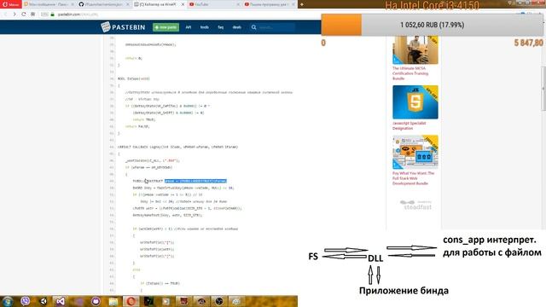Open the red app icon on taskbar
The image size is (546, 307).
click(x=184, y=301)
